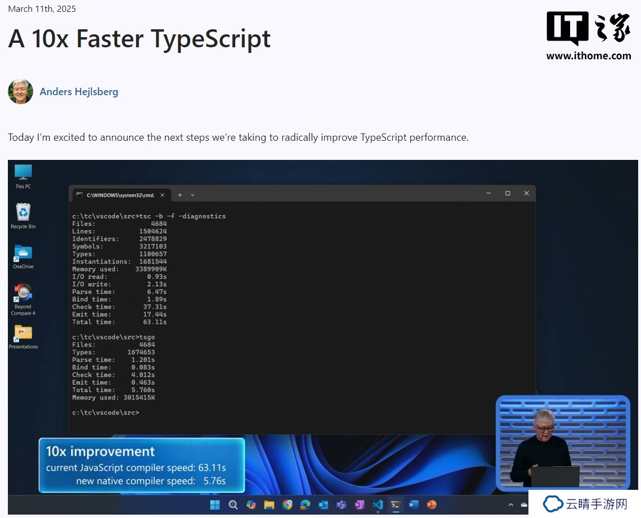Launch Beyond Compare 4 desktop shortcut
Viewport: 641px width, 518px height.
click(x=23, y=300)
